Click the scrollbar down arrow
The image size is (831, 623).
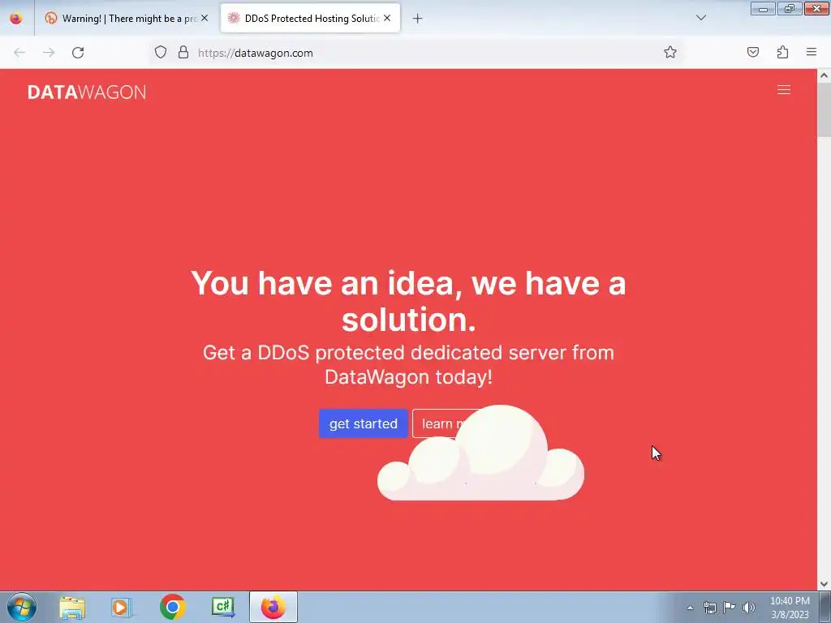click(x=825, y=584)
